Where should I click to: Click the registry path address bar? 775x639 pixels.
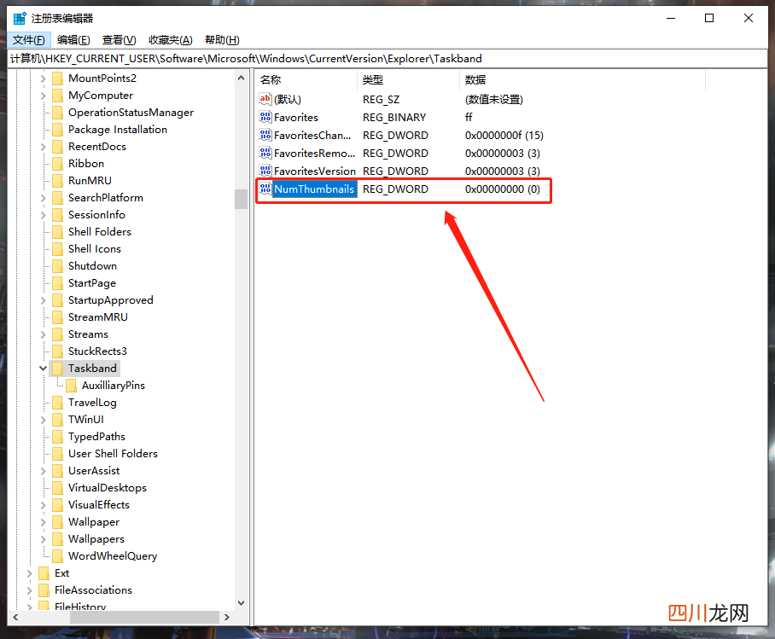coord(387,59)
